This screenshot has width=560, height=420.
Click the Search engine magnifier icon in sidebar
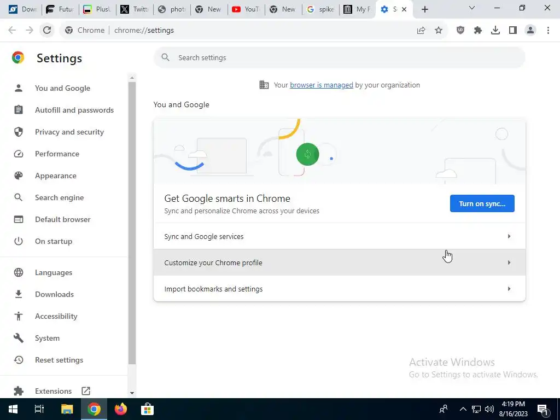19,197
